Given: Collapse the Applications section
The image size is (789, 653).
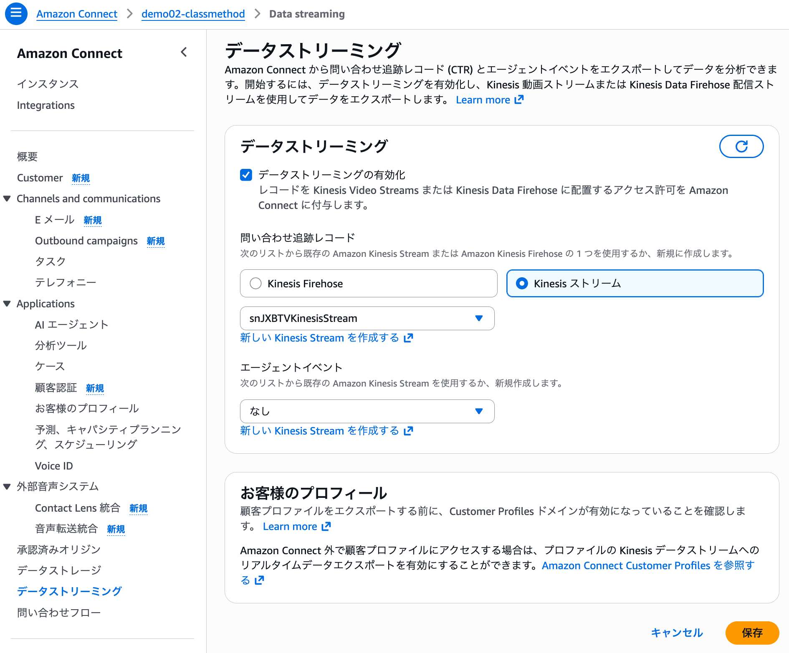Looking at the screenshot, I should [x=7, y=304].
